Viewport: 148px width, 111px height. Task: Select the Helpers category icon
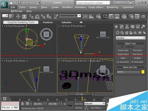click(x=135, y=33)
